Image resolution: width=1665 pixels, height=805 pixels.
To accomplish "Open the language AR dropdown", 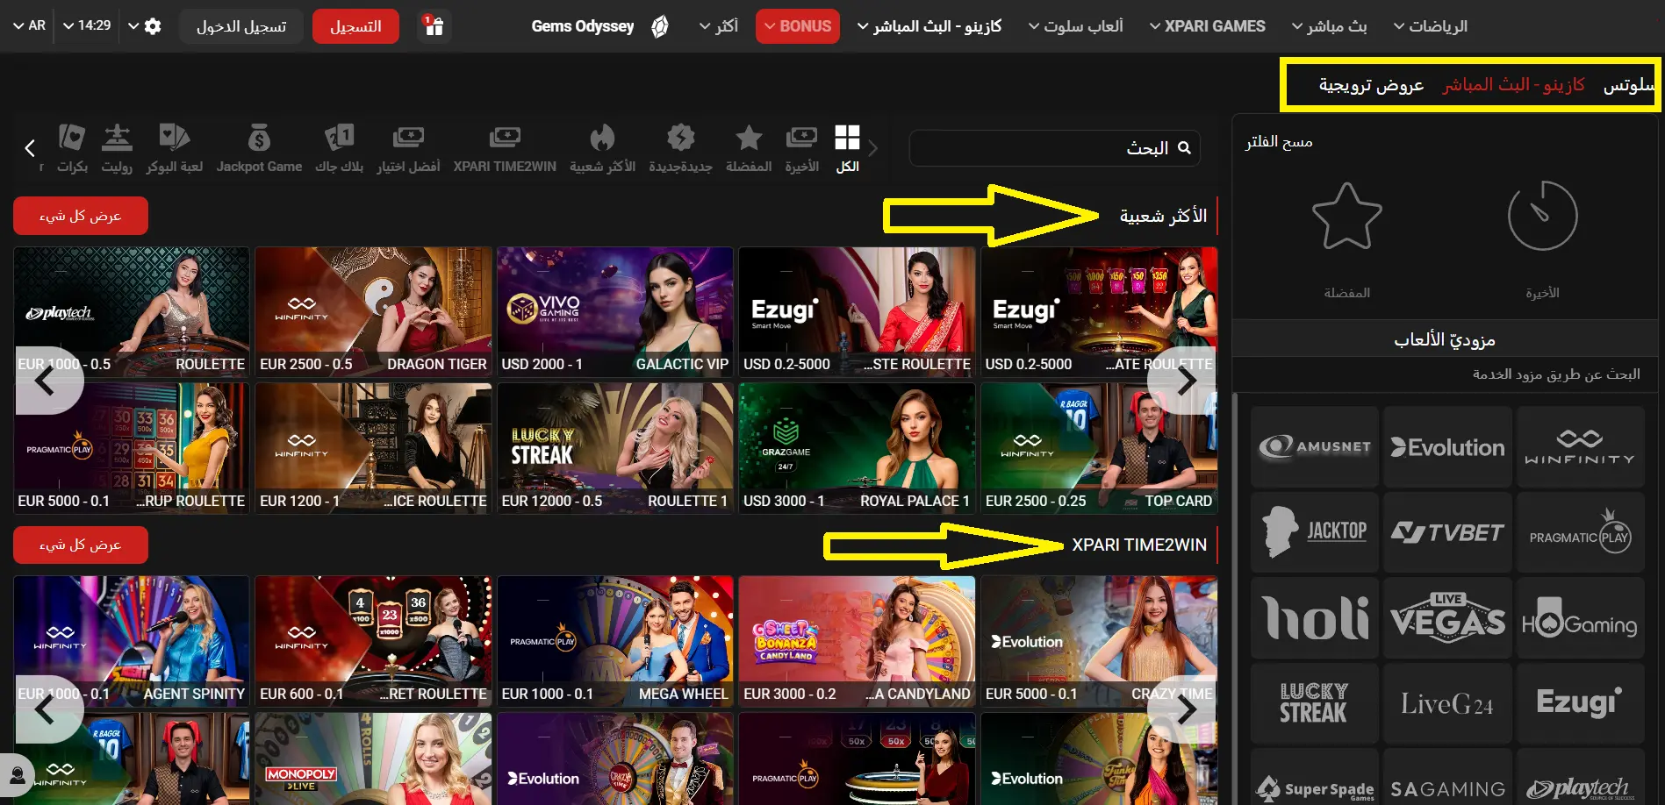I will click(x=29, y=25).
